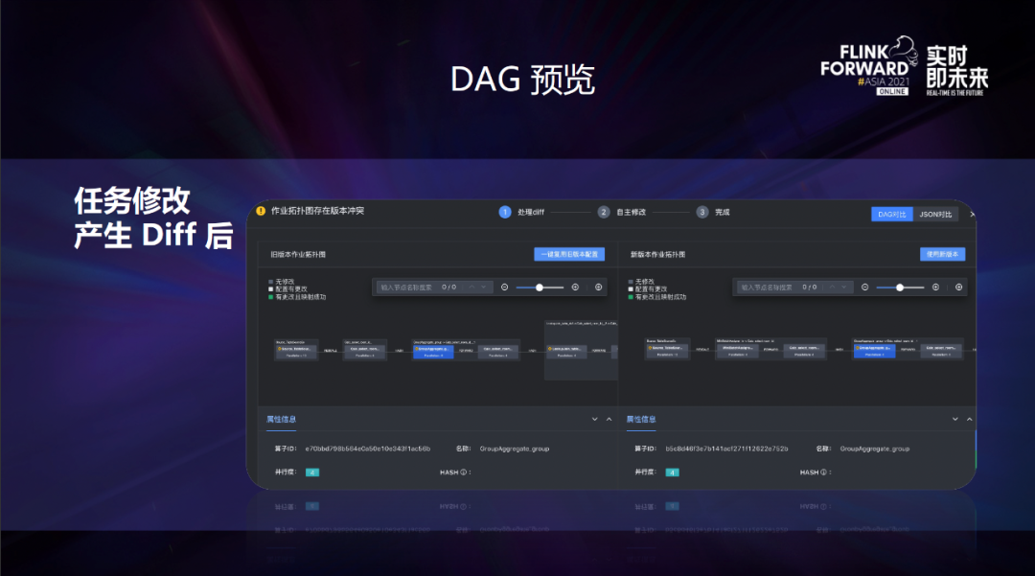Select first Source node in new topology
Image resolution: width=1035 pixels, height=576 pixels.
(x=667, y=351)
